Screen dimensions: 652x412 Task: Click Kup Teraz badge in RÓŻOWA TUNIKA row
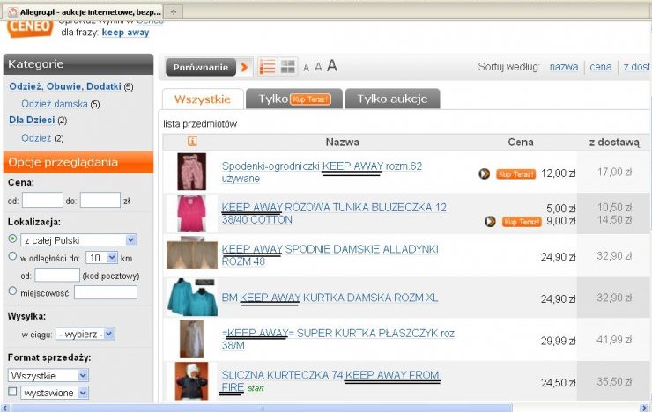522,222
